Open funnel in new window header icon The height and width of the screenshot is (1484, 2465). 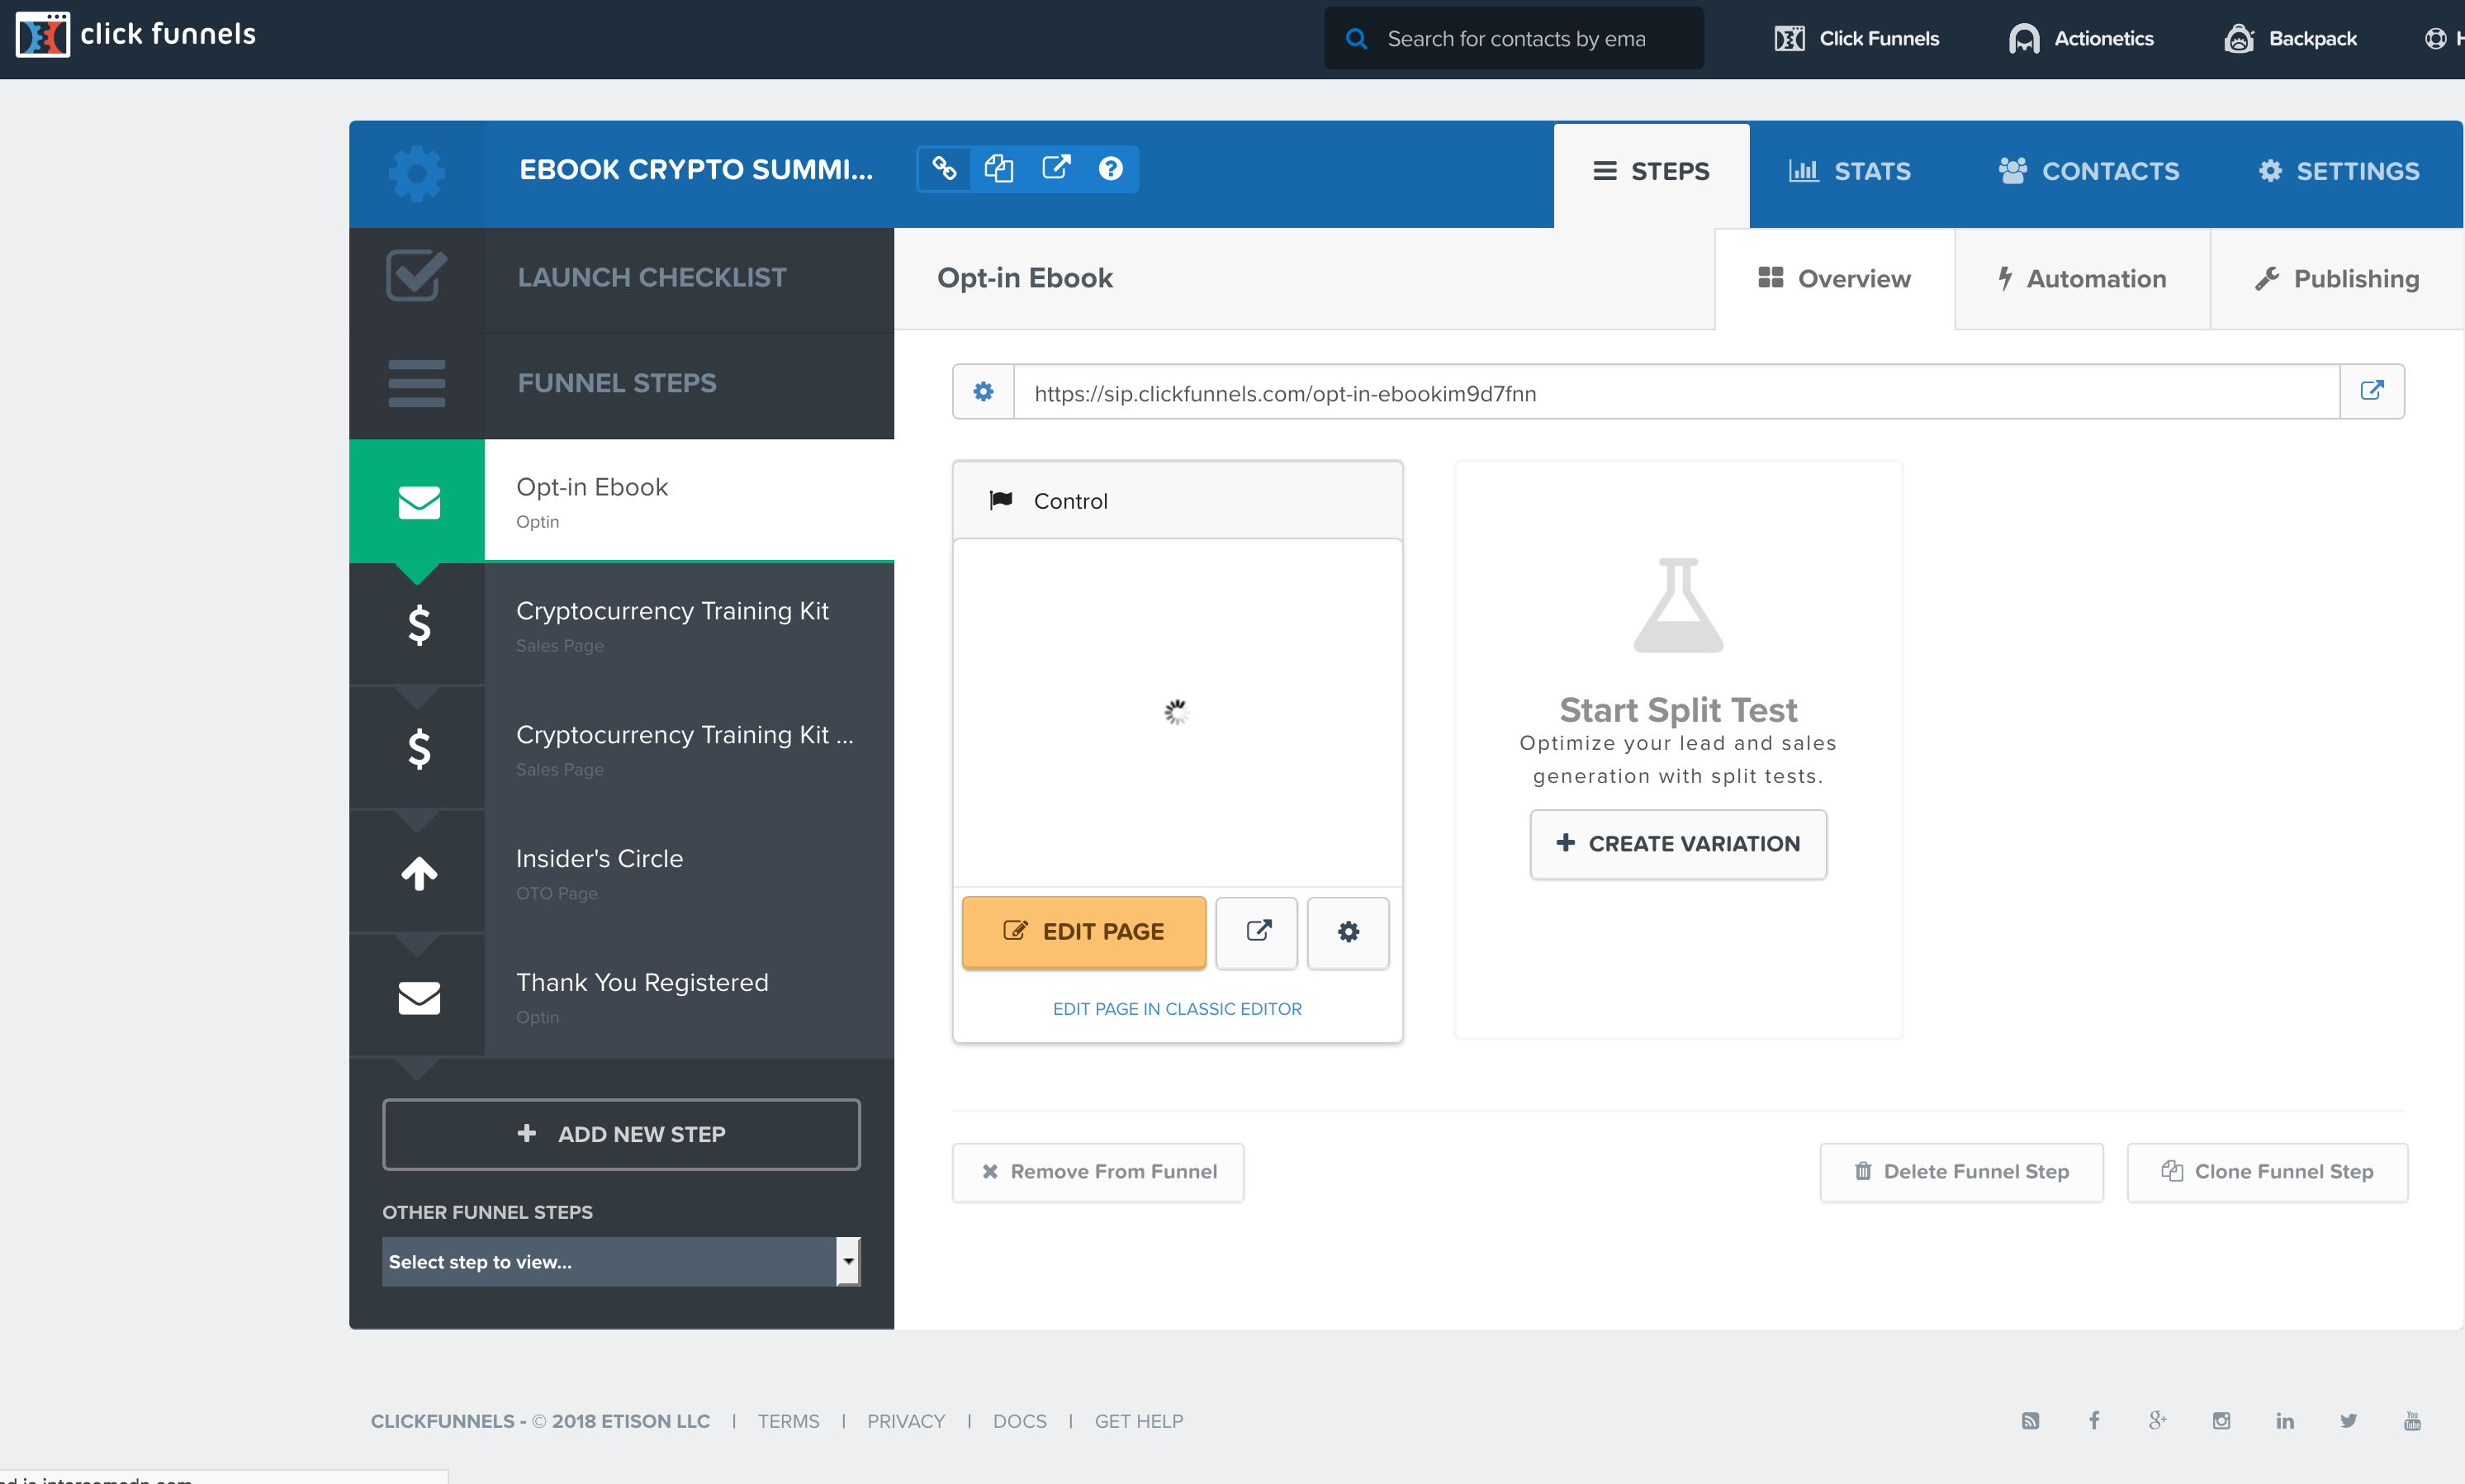(1056, 168)
